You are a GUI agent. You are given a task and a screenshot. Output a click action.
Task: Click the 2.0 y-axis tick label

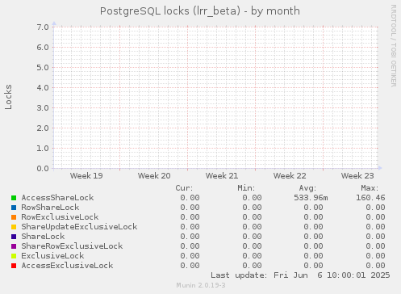(43, 128)
